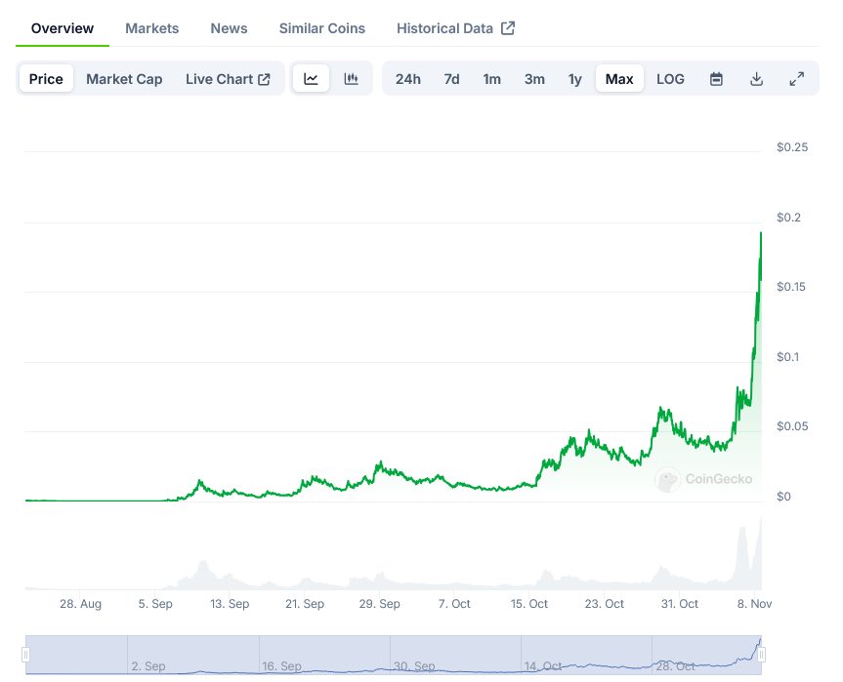This screenshot has width=843, height=682.
Task: Toggle LOG scale on chart
Action: pos(670,79)
